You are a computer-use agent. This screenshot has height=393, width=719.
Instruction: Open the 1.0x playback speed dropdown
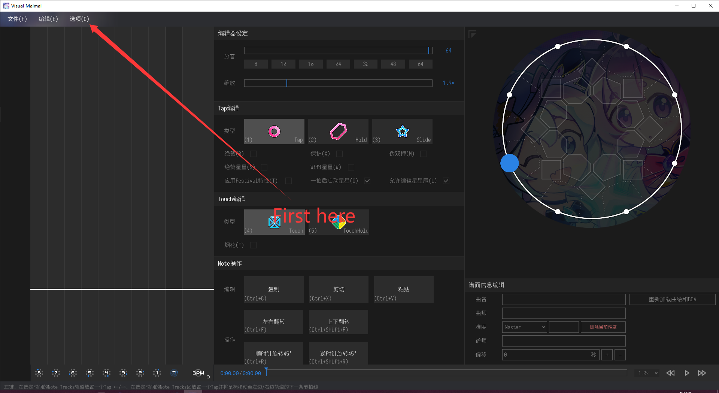coord(648,373)
